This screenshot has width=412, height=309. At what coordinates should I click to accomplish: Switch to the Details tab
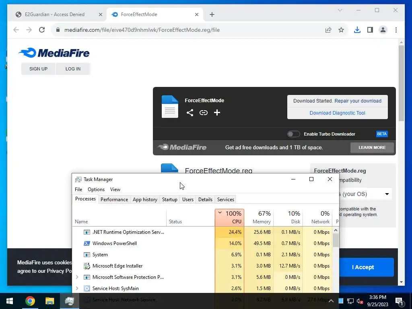coord(205,200)
